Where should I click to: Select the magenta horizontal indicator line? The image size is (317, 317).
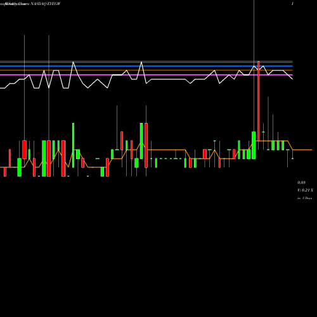pyautogui.click(x=146, y=75)
